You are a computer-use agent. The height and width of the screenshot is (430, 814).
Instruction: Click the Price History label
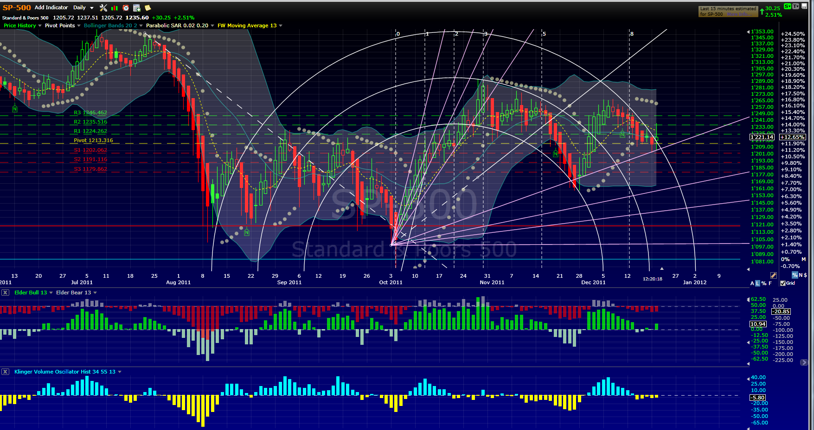click(x=20, y=25)
